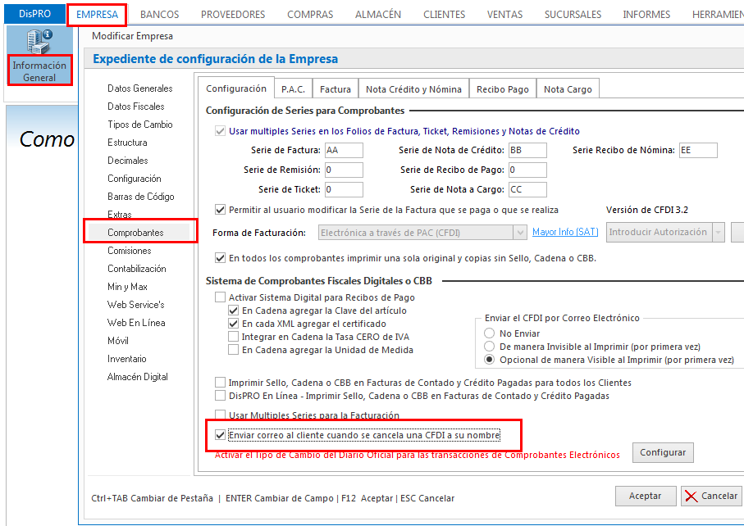Switch to the Nota Crédito y Nómina tab
Image resolution: width=744 pixels, height=526 pixels.
point(413,89)
